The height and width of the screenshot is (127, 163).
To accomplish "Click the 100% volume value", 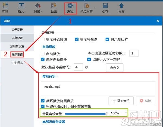I will [x=115, y=113].
